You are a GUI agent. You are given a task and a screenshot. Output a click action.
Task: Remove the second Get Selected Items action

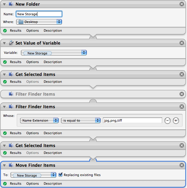click(182, 145)
